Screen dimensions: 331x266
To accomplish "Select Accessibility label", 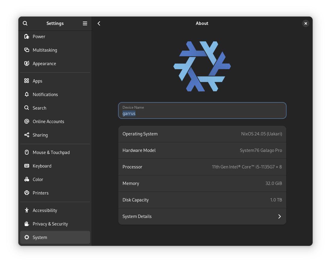I will (45, 210).
